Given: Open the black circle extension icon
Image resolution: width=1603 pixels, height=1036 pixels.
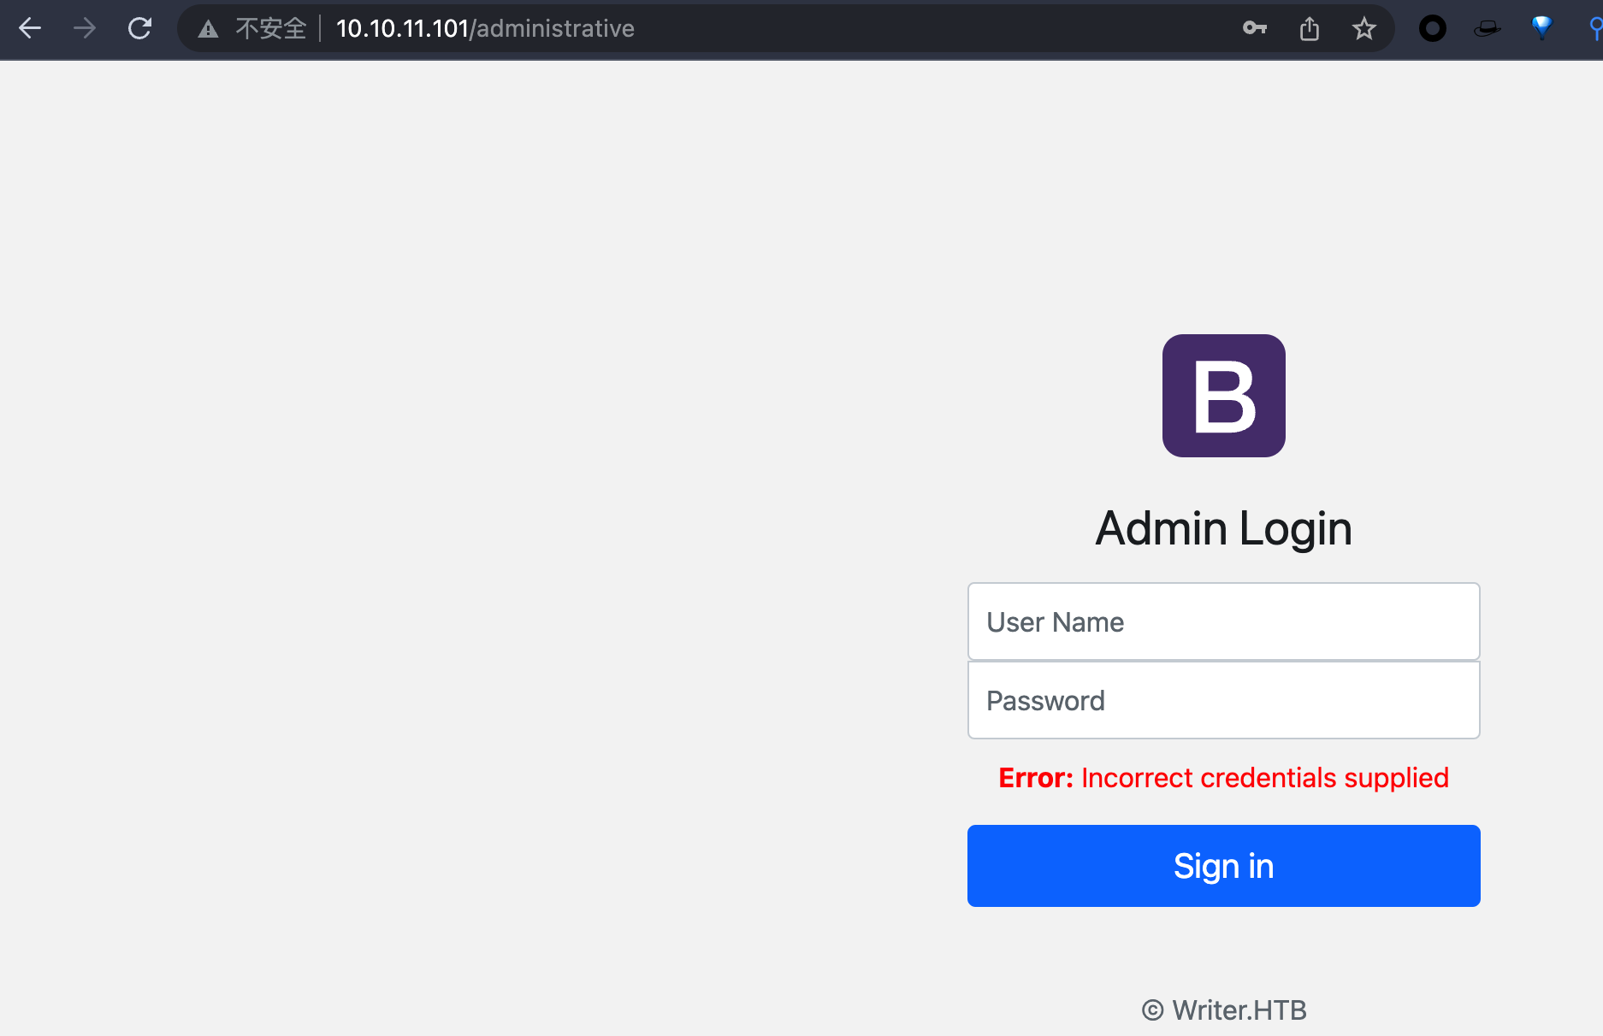Looking at the screenshot, I should 1433,29.
